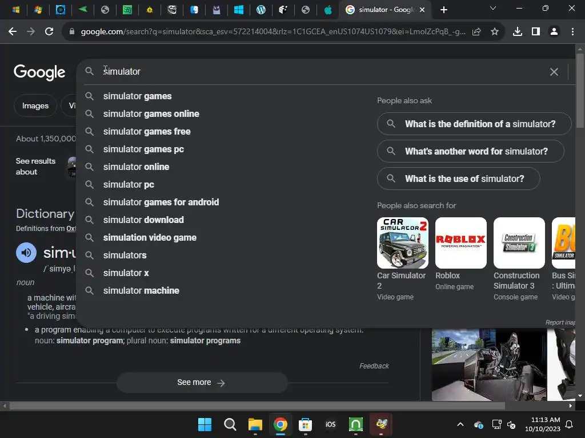
Task: Close the simulator Google tab
Action: 422,10
